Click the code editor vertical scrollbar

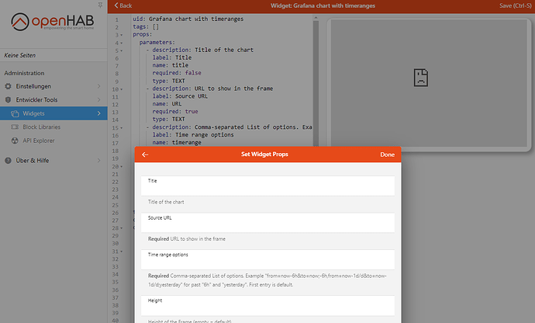coord(316,82)
